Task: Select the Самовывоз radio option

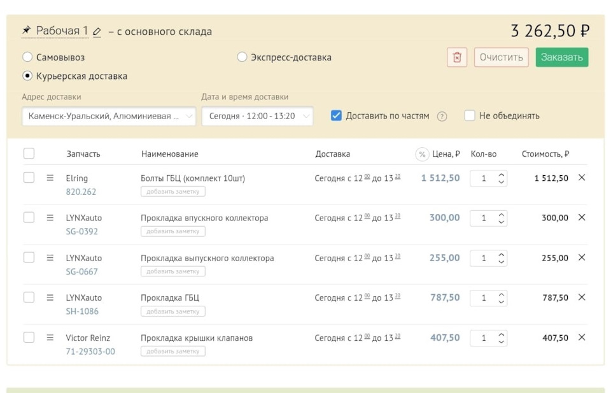Action: click(27, 57)
